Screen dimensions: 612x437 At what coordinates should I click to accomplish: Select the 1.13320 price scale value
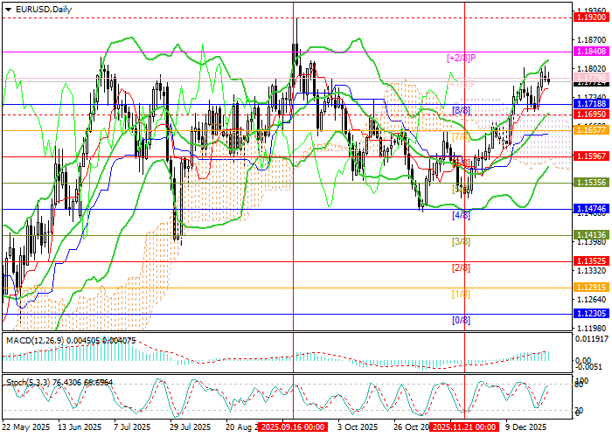tap(591, 270)
